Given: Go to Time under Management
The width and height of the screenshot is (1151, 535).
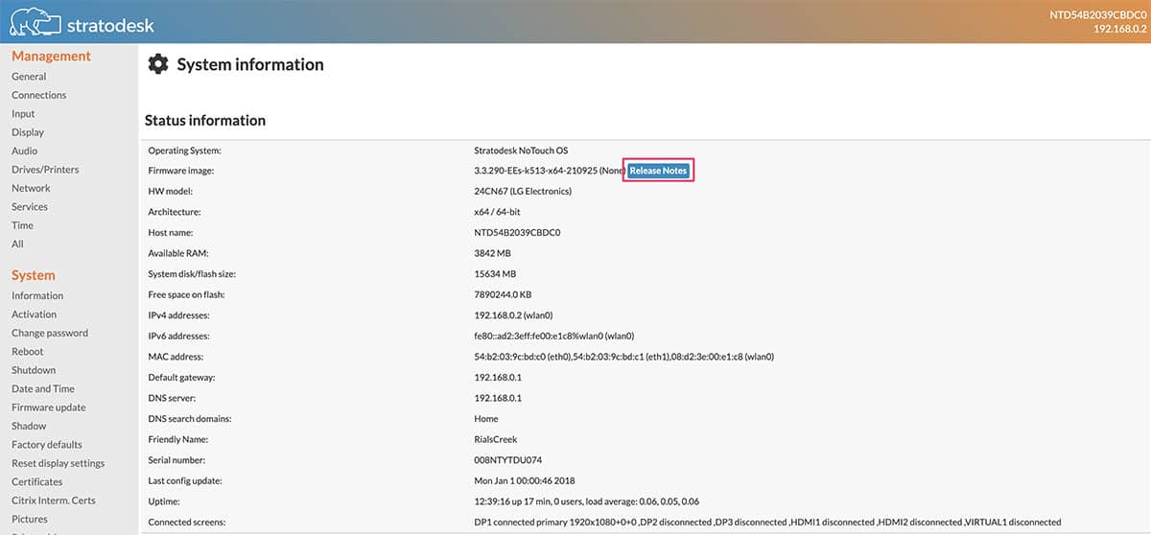Looking at the screenshot, I should 22,225.
